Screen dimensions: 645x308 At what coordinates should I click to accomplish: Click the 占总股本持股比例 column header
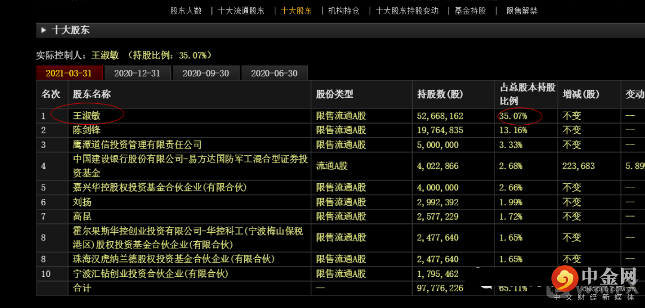click(527, 94)
